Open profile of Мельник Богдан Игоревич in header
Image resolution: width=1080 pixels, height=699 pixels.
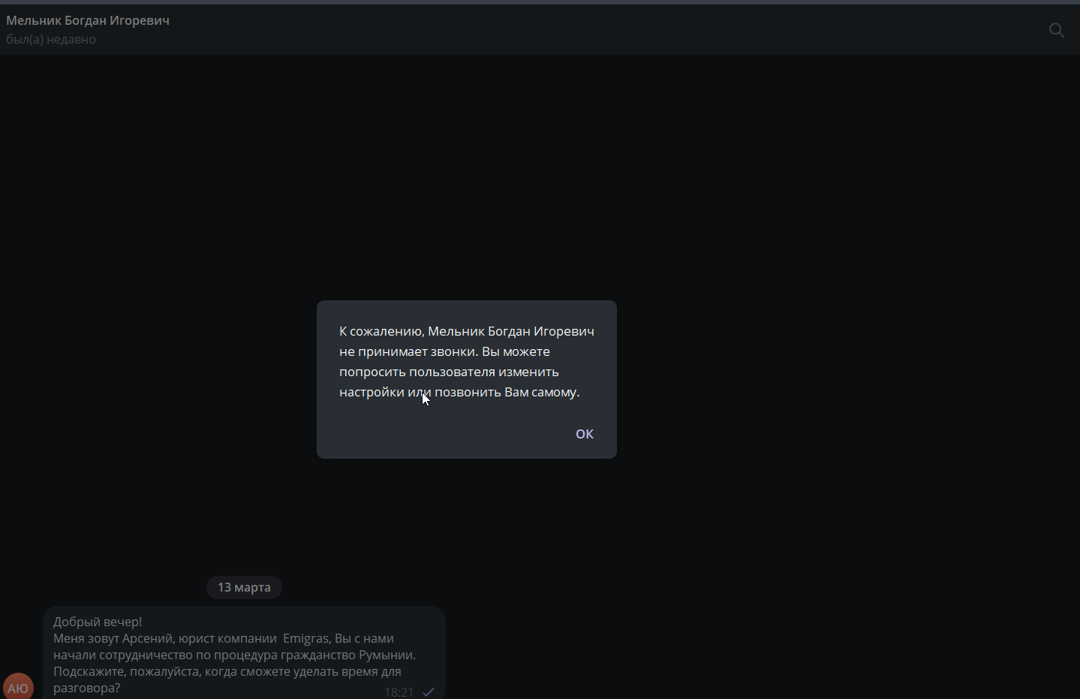coord(88,20)
